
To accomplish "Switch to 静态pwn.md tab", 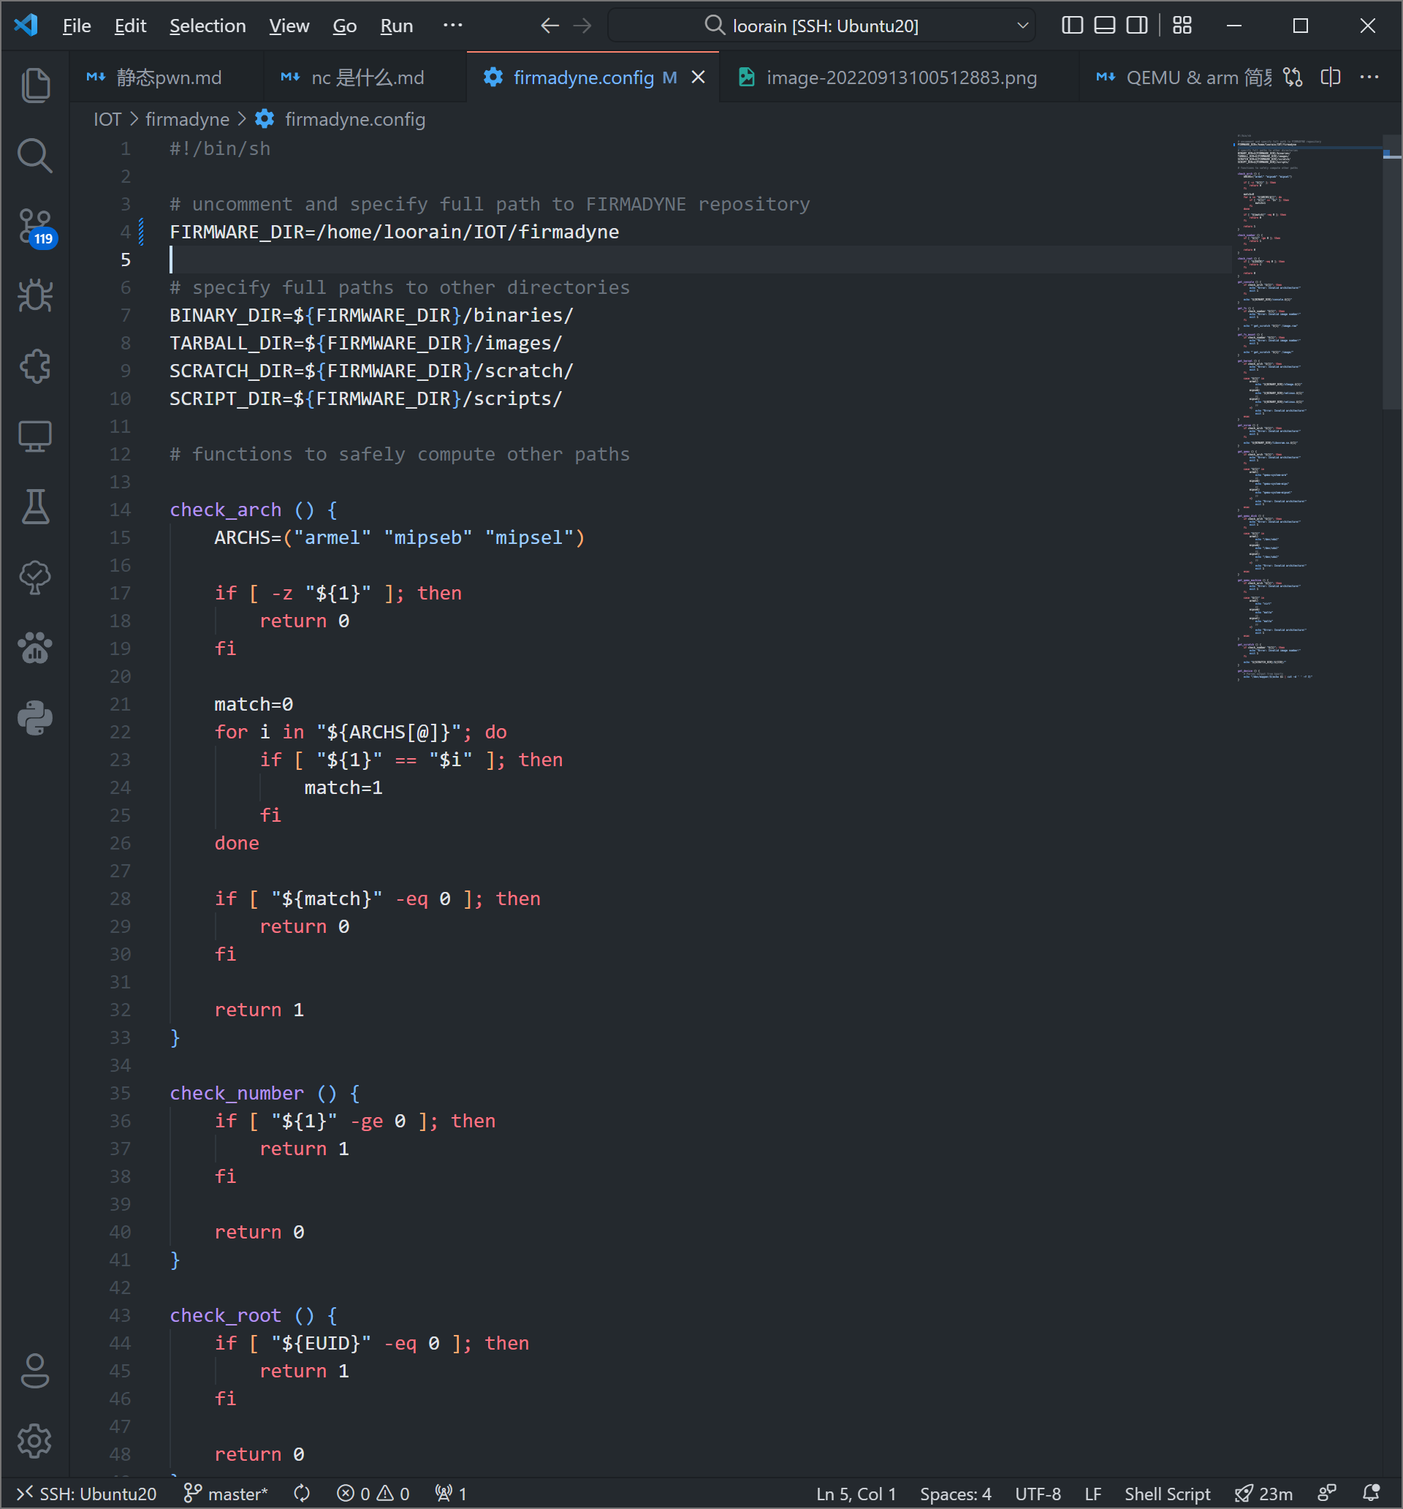I will (166, 77).
